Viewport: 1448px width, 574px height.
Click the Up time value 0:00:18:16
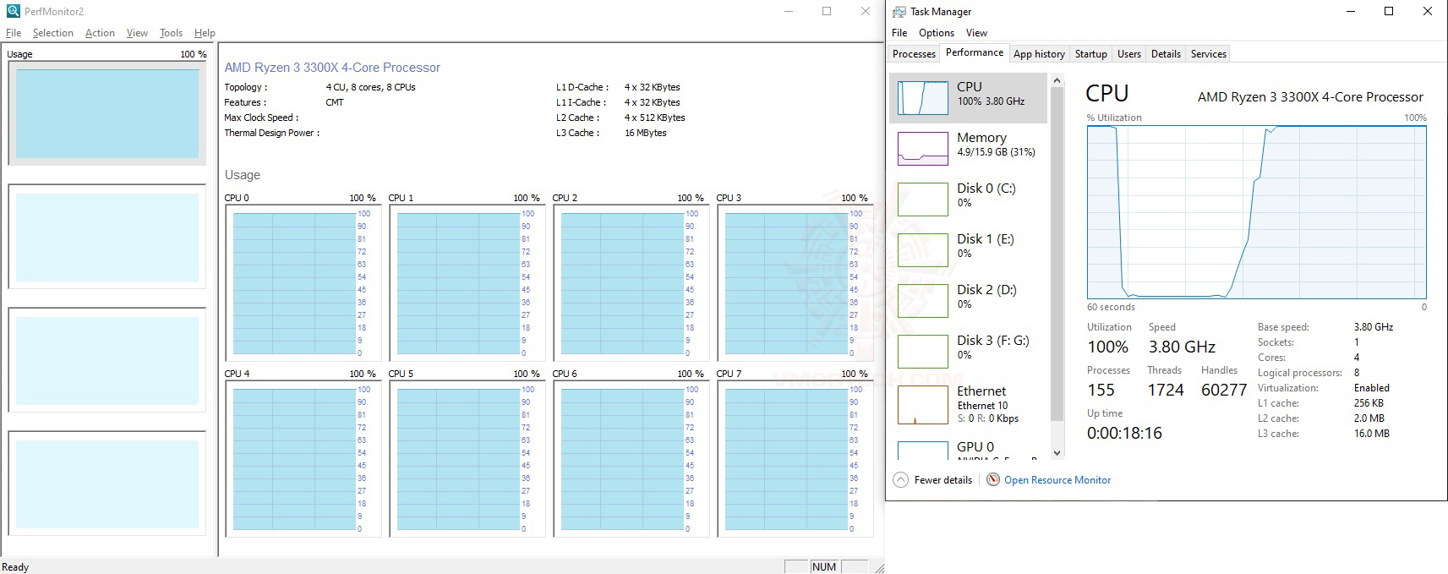(1124, 433)
